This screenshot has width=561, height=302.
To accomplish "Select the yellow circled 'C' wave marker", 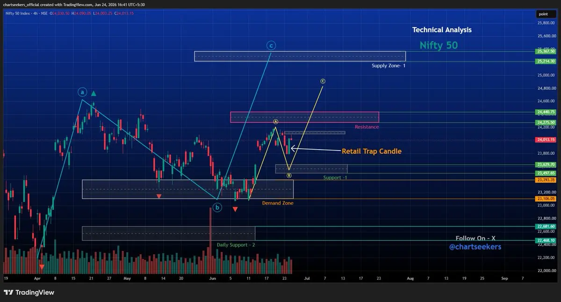I will [x=323, y=81].
